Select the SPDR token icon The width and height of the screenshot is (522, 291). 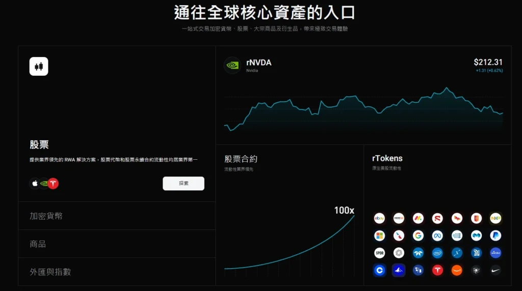point(379,253)
